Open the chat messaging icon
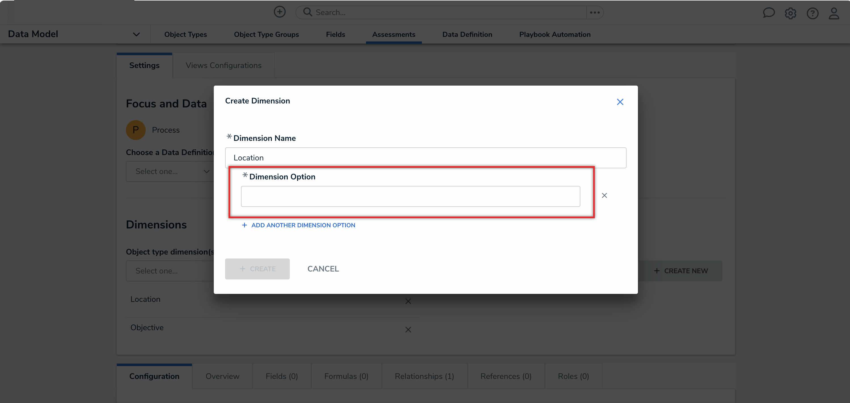The image size is (850, 403). (769, 13)
